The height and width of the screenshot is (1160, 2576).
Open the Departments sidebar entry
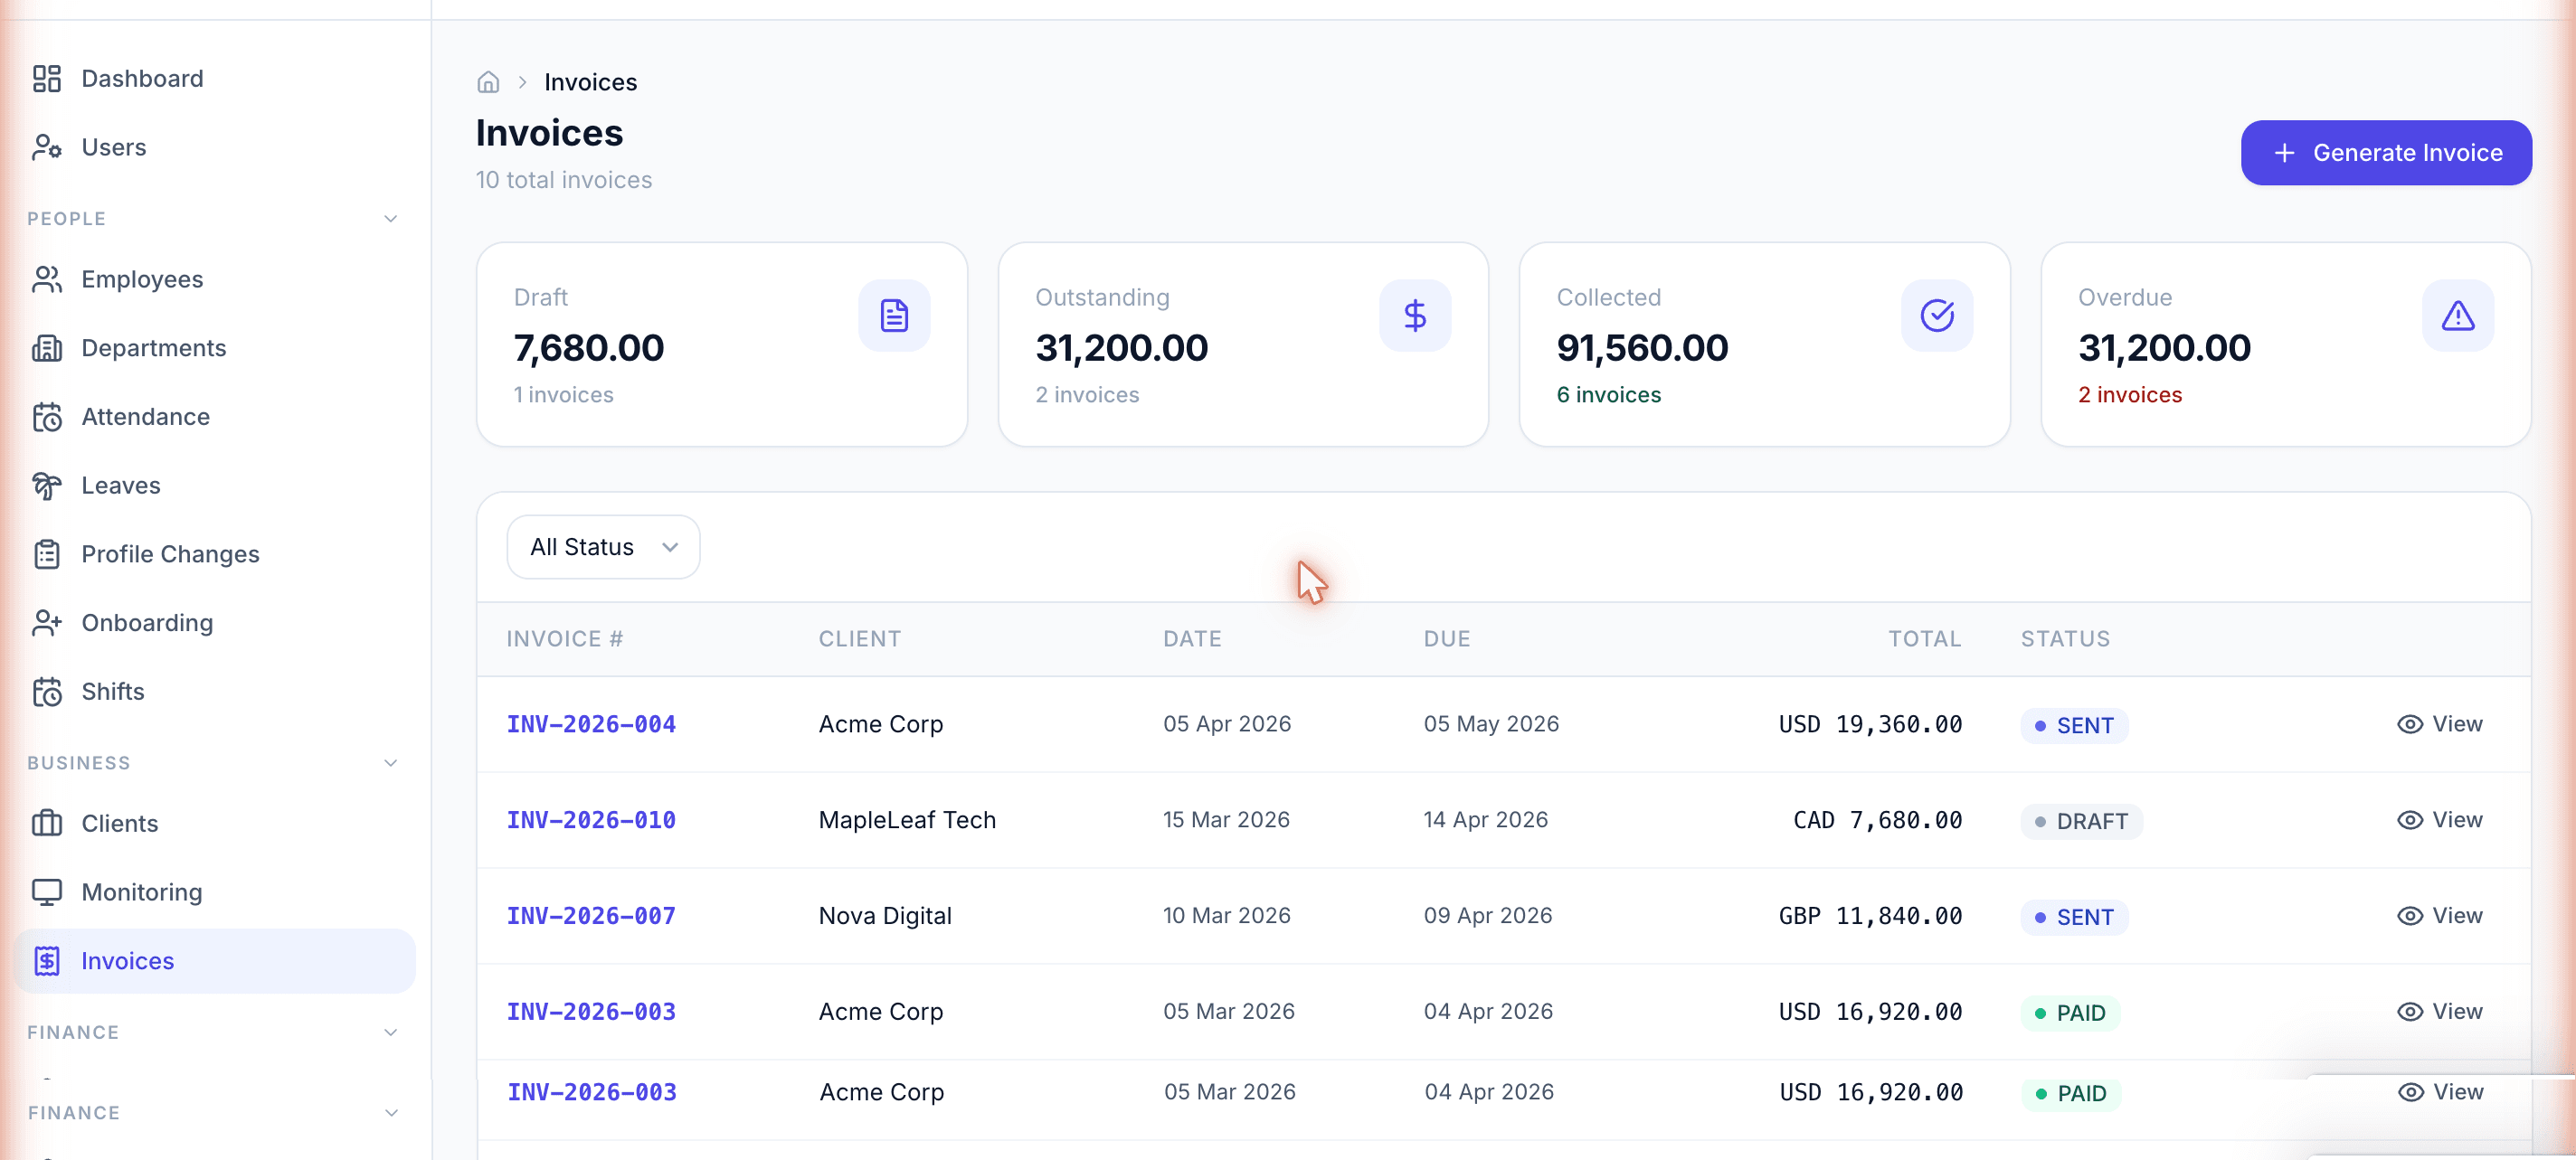(214, 348)
